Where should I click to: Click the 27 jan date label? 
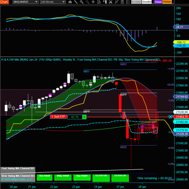click(120, 187)
